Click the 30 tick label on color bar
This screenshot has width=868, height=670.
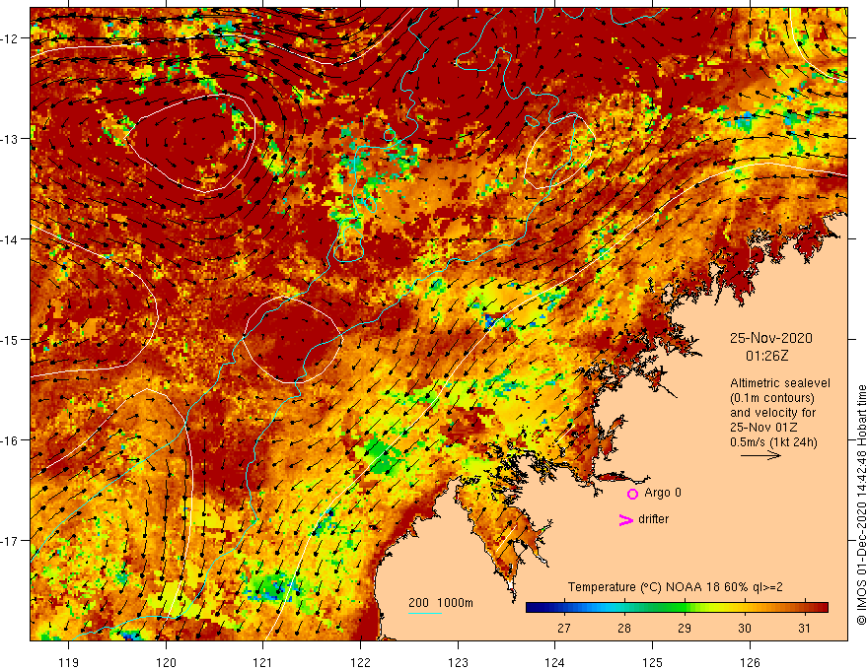coord(745,629)
